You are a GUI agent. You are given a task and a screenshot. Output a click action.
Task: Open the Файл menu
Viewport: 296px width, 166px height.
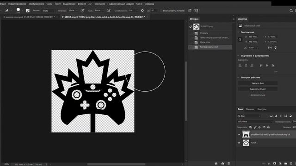click(3, 4)
